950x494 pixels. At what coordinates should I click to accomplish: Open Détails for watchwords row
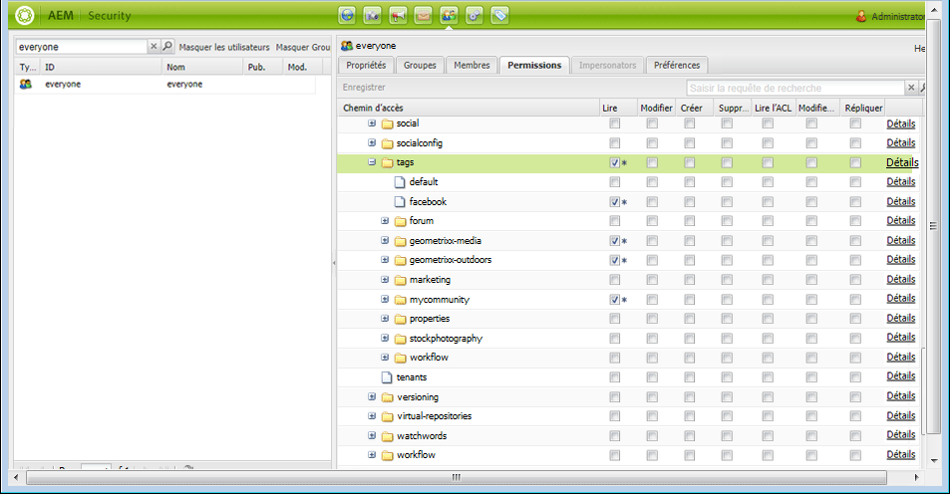(x=901, y=434)
